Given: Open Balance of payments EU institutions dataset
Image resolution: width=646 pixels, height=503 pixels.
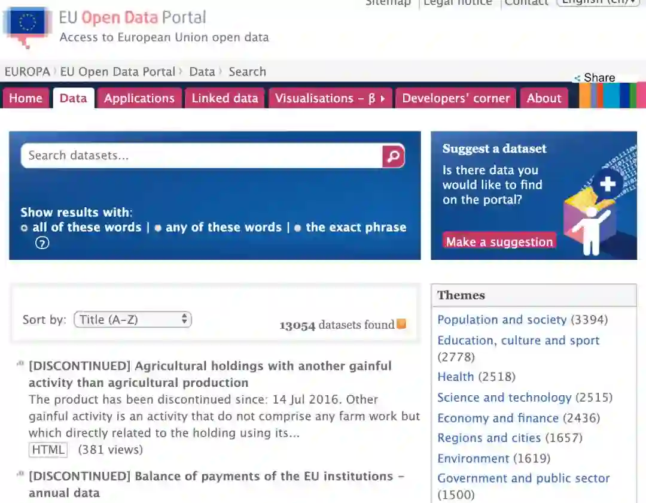Looking at the screenshot, I should (217, 484).
